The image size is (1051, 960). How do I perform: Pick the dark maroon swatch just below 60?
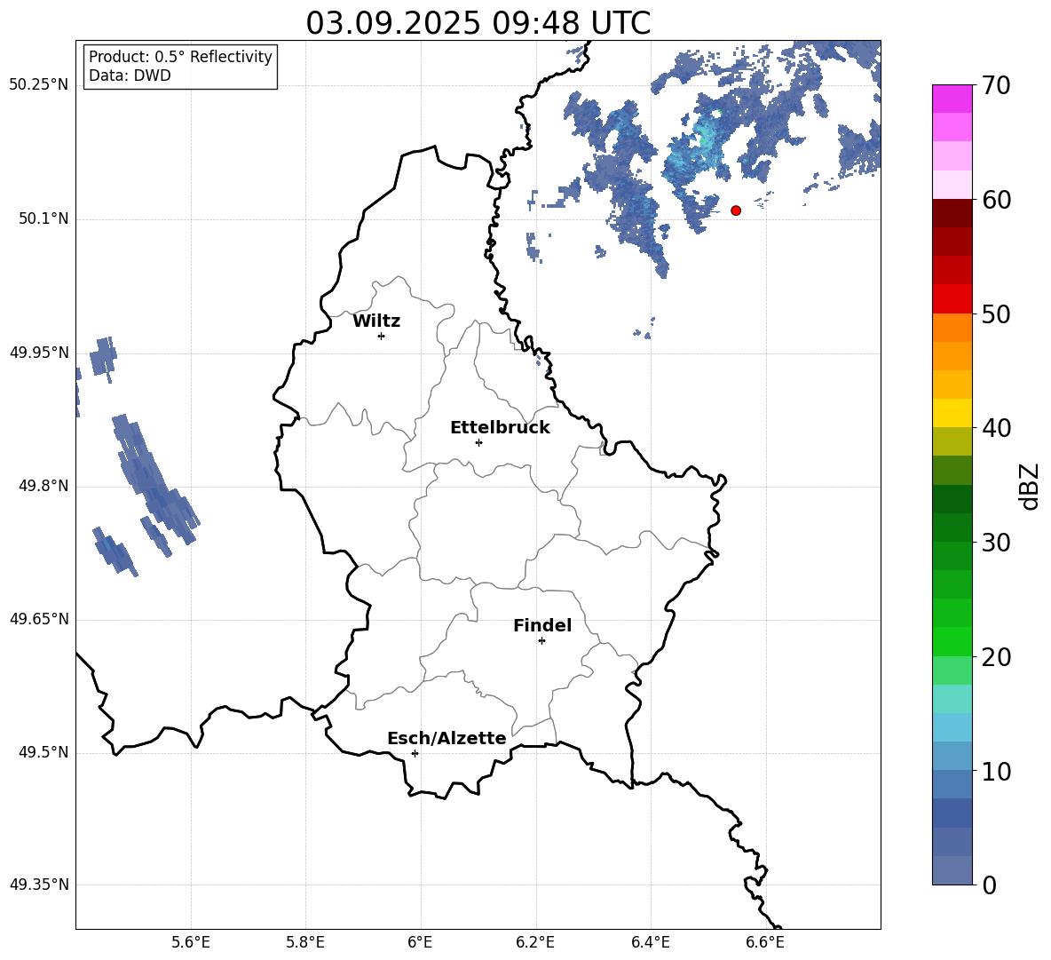952,213
